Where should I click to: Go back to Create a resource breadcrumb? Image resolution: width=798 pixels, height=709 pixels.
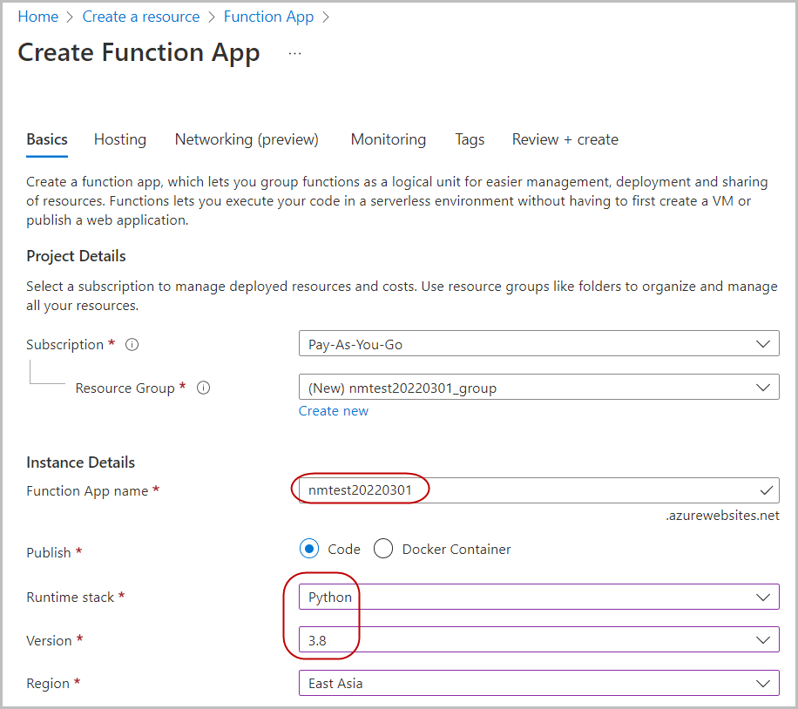click(x=141, y=17)
